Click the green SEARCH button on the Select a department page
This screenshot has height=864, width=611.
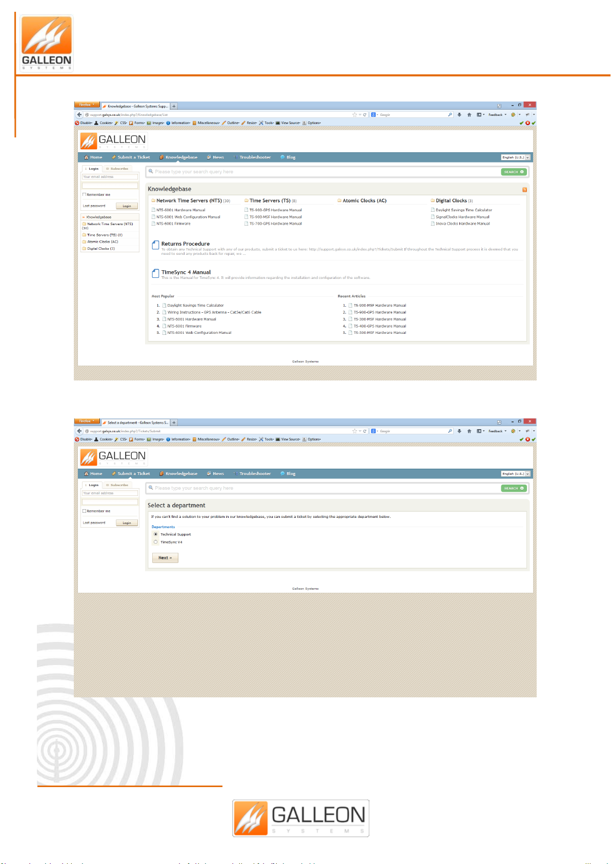(x=514, y=488)
